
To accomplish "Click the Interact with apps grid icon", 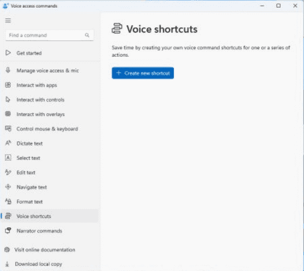I will click(8, 85).
